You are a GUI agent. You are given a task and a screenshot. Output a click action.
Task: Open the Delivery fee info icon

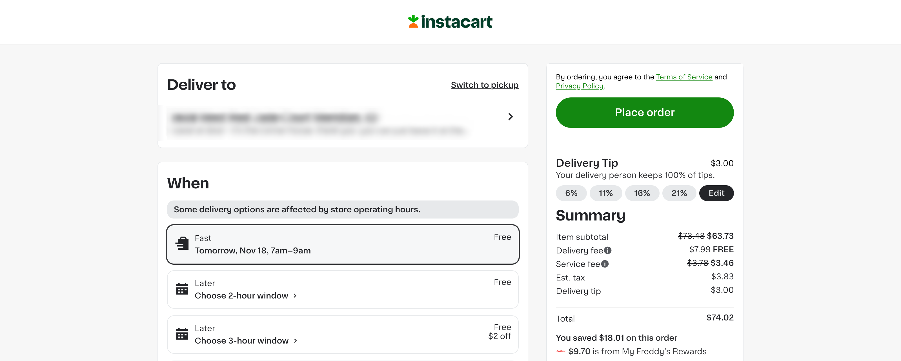(608, 250)
